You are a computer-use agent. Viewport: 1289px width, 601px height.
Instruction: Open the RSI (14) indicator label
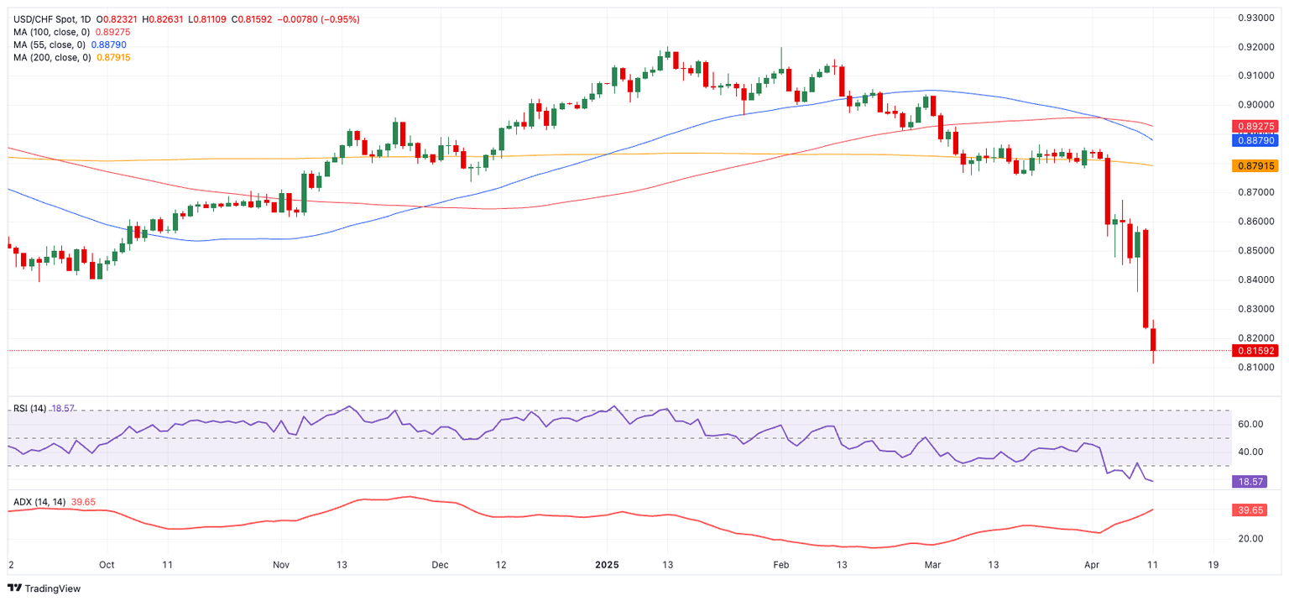tap(29, 408)
